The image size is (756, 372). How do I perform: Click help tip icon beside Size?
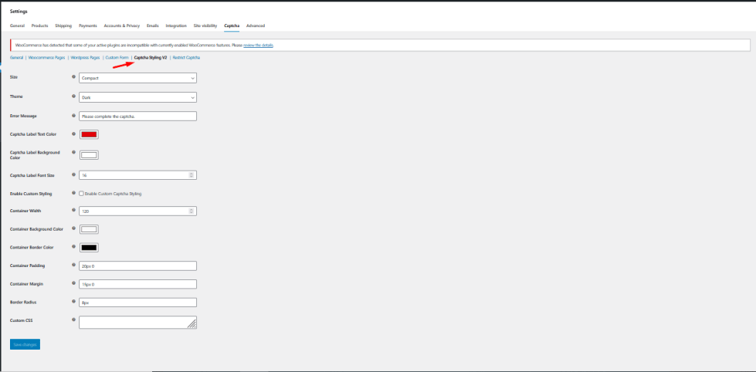pos(73,76)
